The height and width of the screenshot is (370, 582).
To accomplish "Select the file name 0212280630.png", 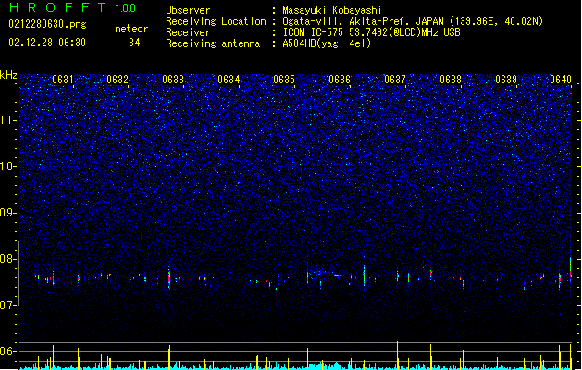I will click(x=47, y=24).
